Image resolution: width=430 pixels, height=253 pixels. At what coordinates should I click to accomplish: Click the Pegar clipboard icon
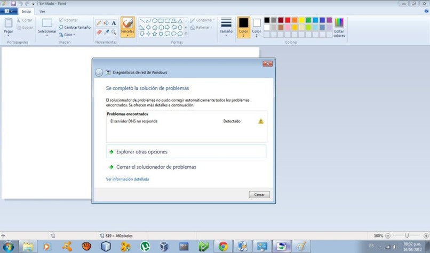coord(8,23)
